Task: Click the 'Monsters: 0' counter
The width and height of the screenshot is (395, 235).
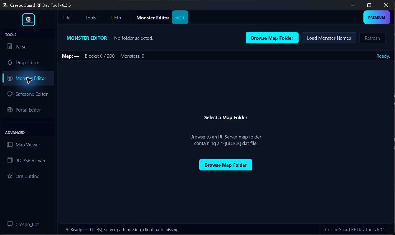Action: point(132,56)
